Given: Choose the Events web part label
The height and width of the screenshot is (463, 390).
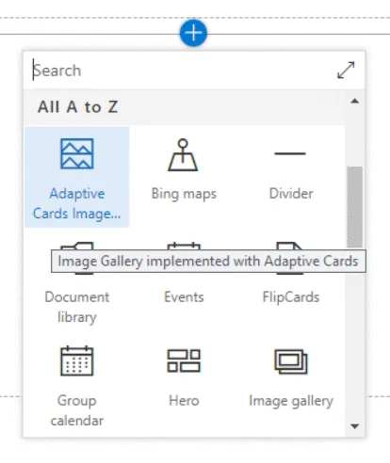Looking at the screenshot, I should [184, 297].
